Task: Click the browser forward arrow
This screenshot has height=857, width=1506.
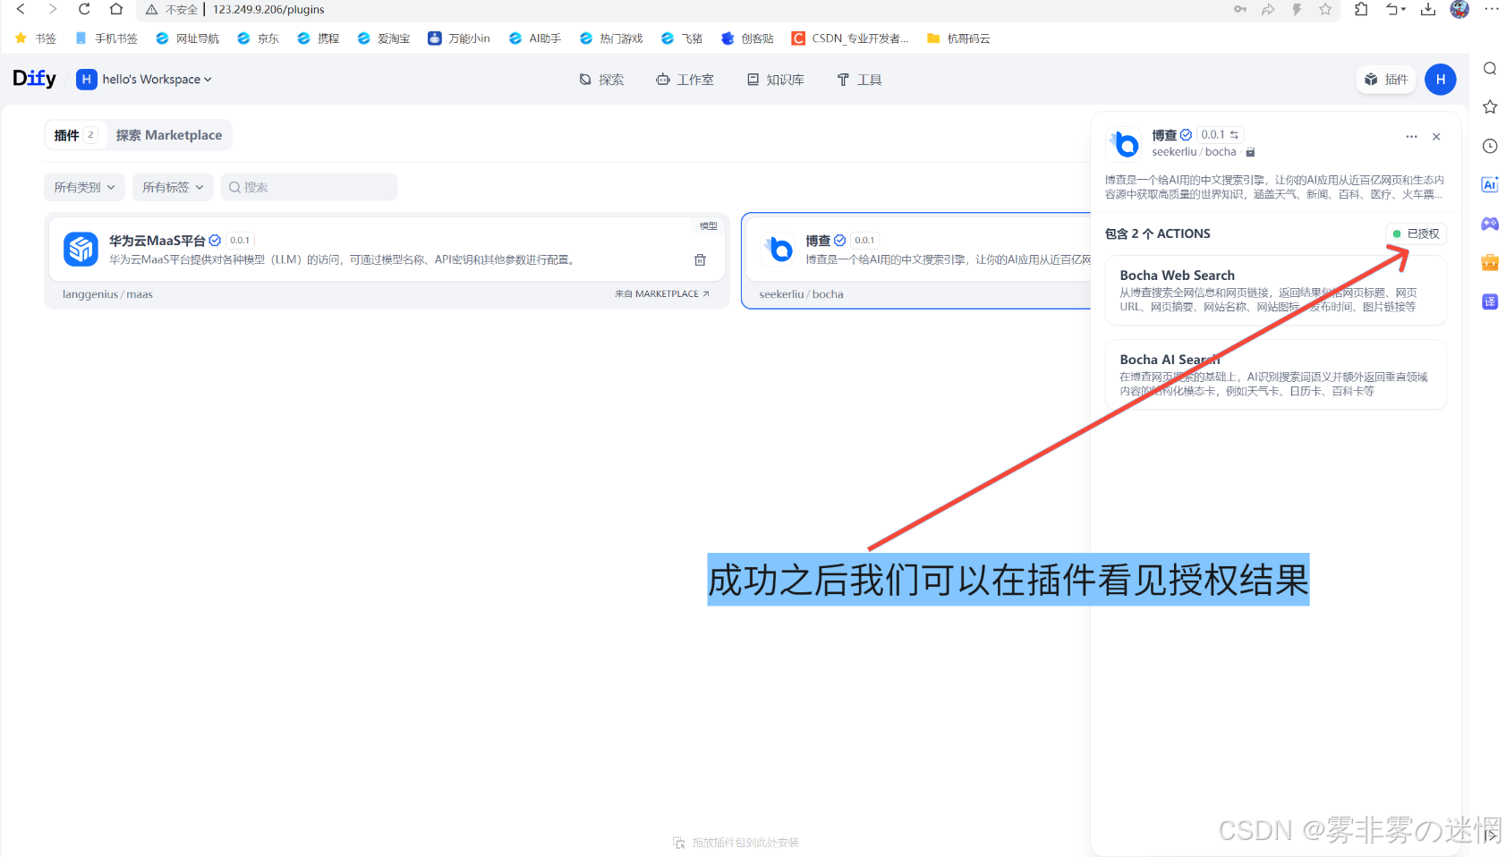Action: [x=53, y=9]
